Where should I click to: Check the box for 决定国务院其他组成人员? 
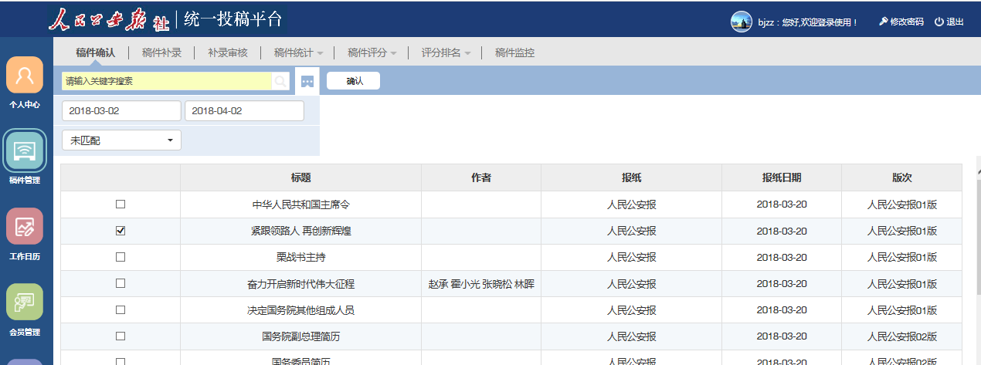121,309
